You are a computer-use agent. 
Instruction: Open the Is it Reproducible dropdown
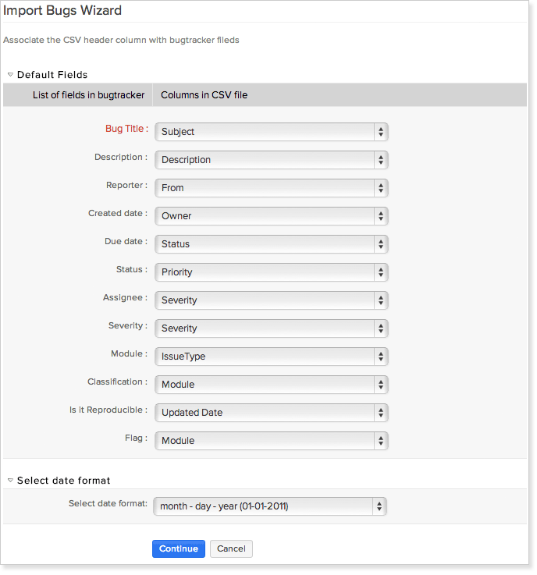pos(271,413)
